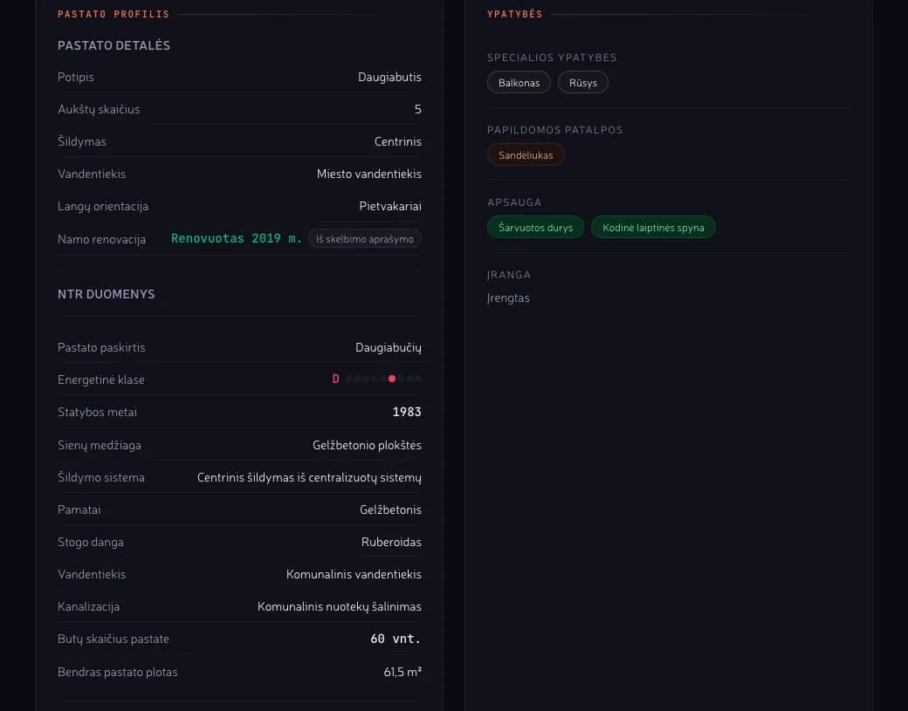Click the 'ĮRANGA' label
Screen dimensions: 908x711
[508, 274]
